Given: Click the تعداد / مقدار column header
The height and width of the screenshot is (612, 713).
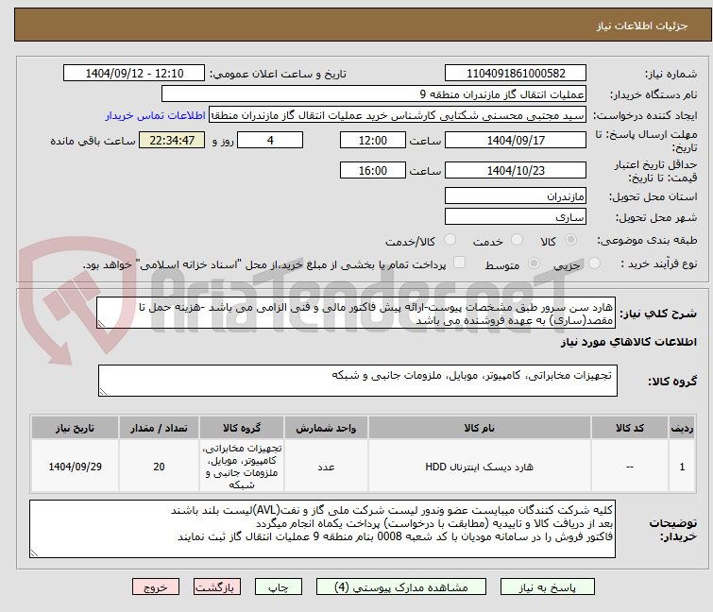Looking at the screenshot, I should tap(159, 428).
